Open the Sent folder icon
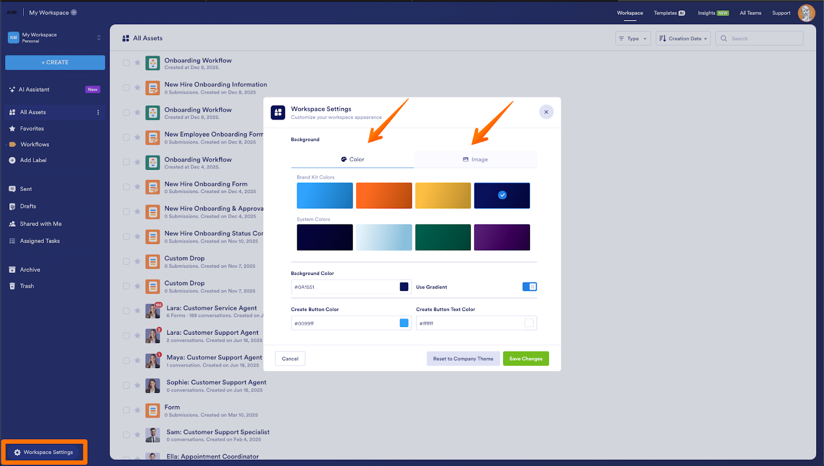824x466 pixels. click(11, 188)
